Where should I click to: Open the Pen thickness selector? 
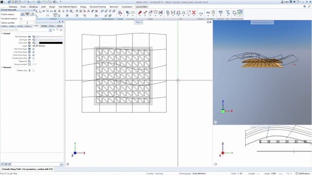49,37
